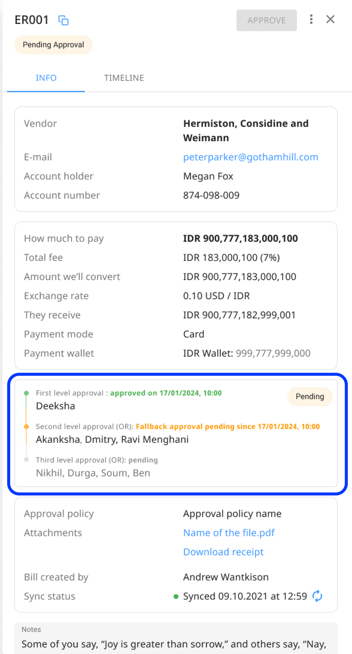
Task: Click the IDR Wallet balance value
Action: tap(273, 354)
